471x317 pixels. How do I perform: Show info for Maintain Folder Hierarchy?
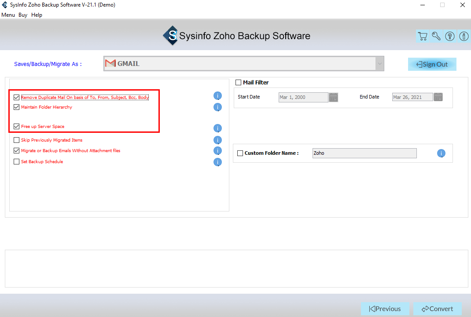217,107
